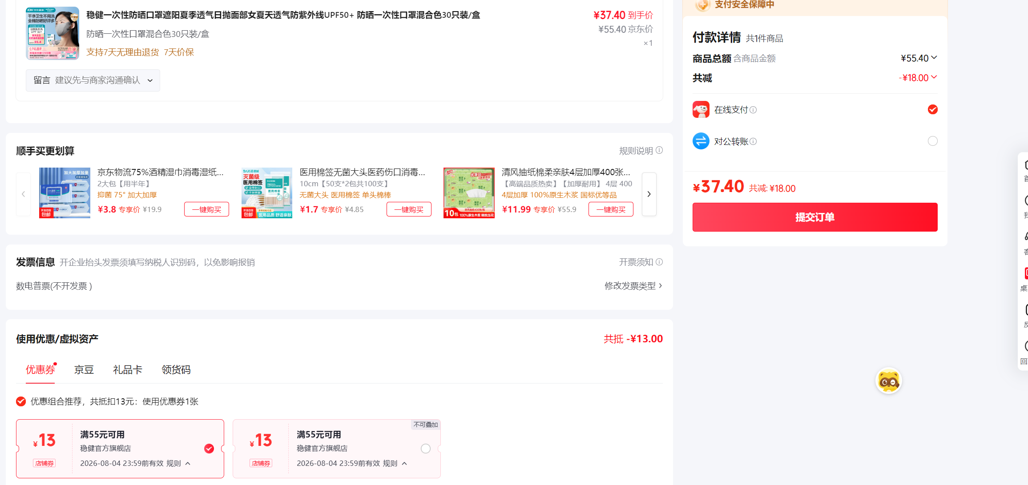The width and height of the screenshot is (1028, 485).
Task: Click the blue corporate transfer icon
Action: click(701, 141)
